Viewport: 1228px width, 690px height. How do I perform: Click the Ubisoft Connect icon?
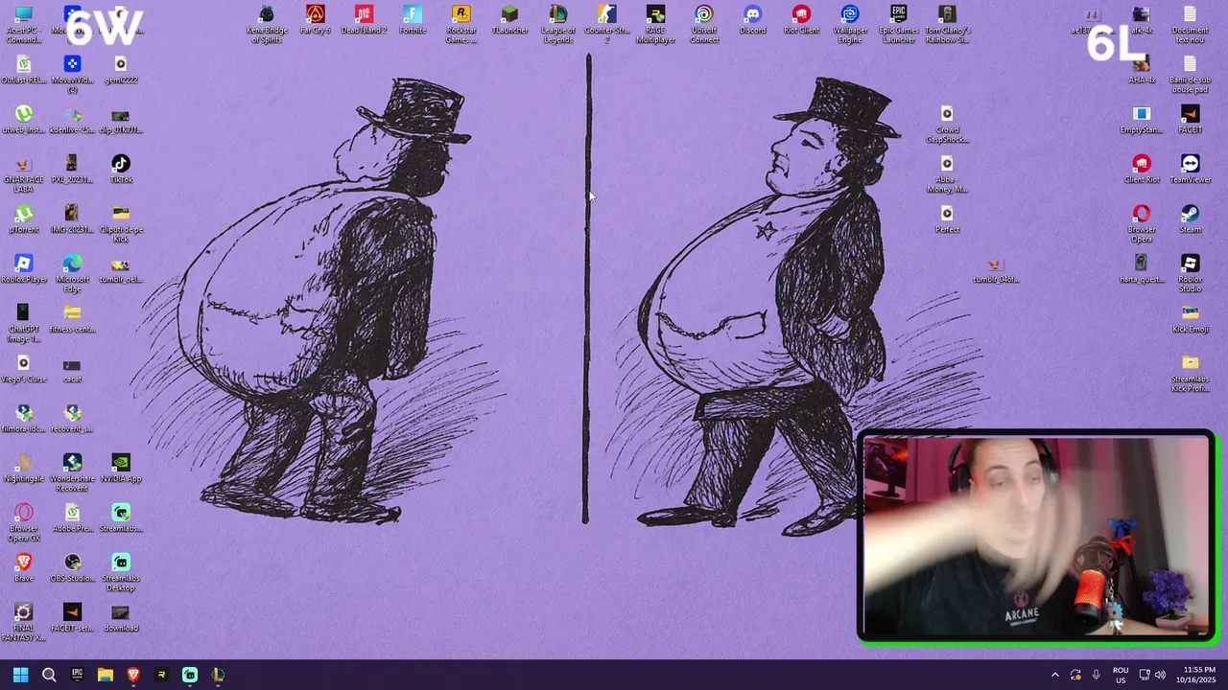(x=704, y=24)
